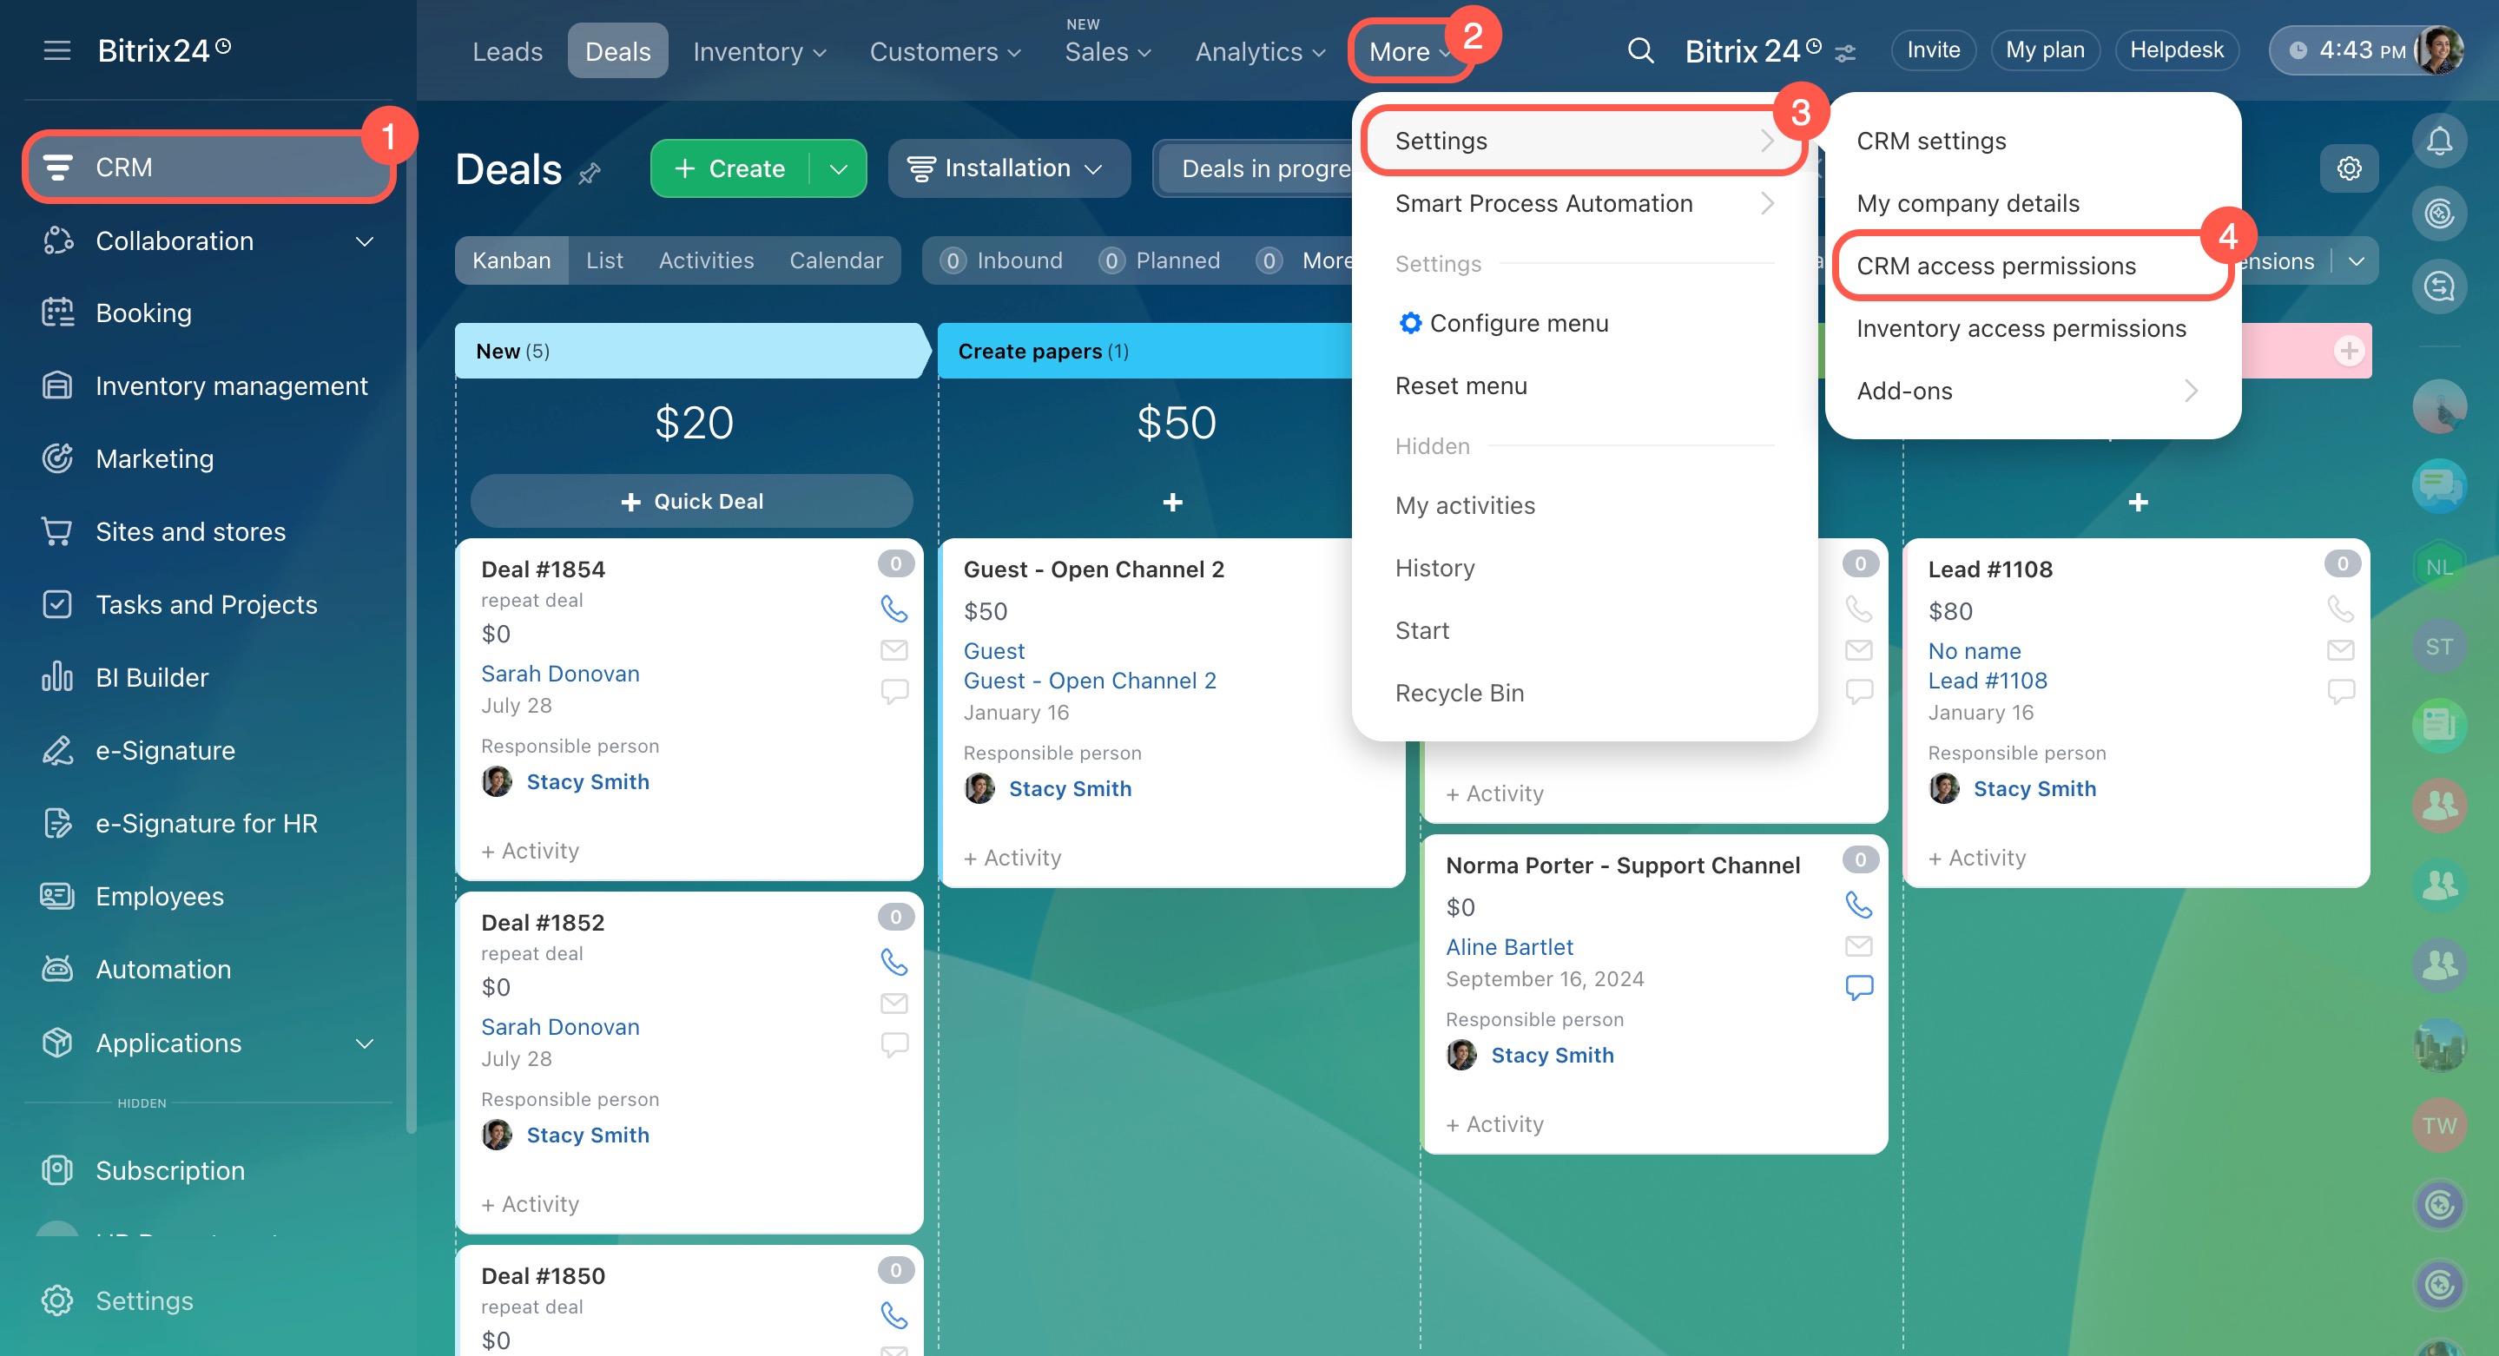Click chat icon on Norma Porter deal
The image size is (2499, 1356).
pos(1858,987)
